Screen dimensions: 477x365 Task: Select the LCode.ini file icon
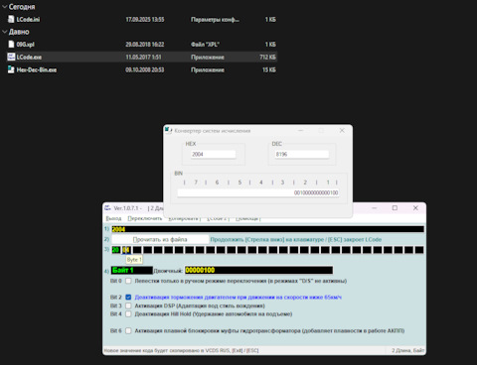coord(11,19)
